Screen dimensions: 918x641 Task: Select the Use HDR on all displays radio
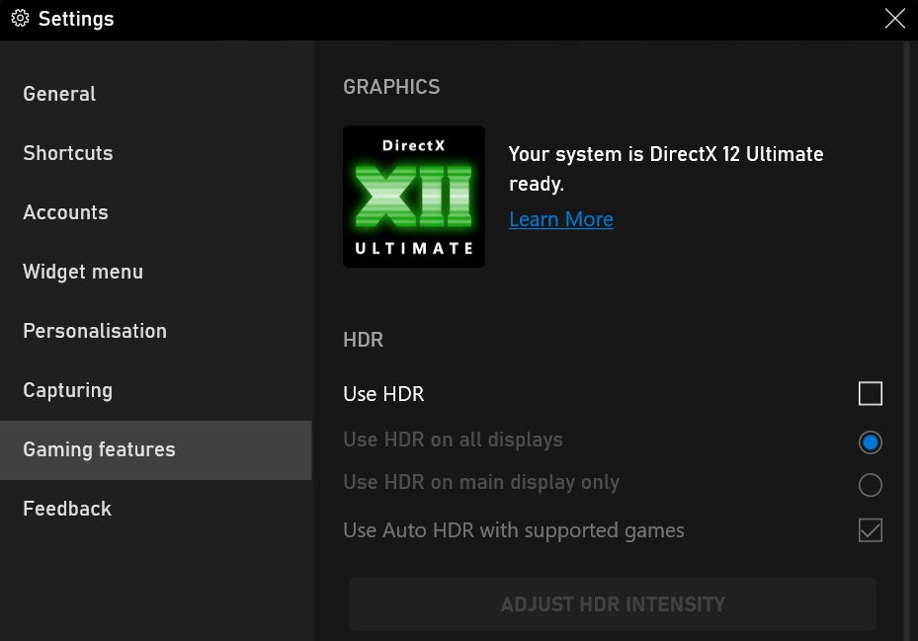click(x=870, y=442)
